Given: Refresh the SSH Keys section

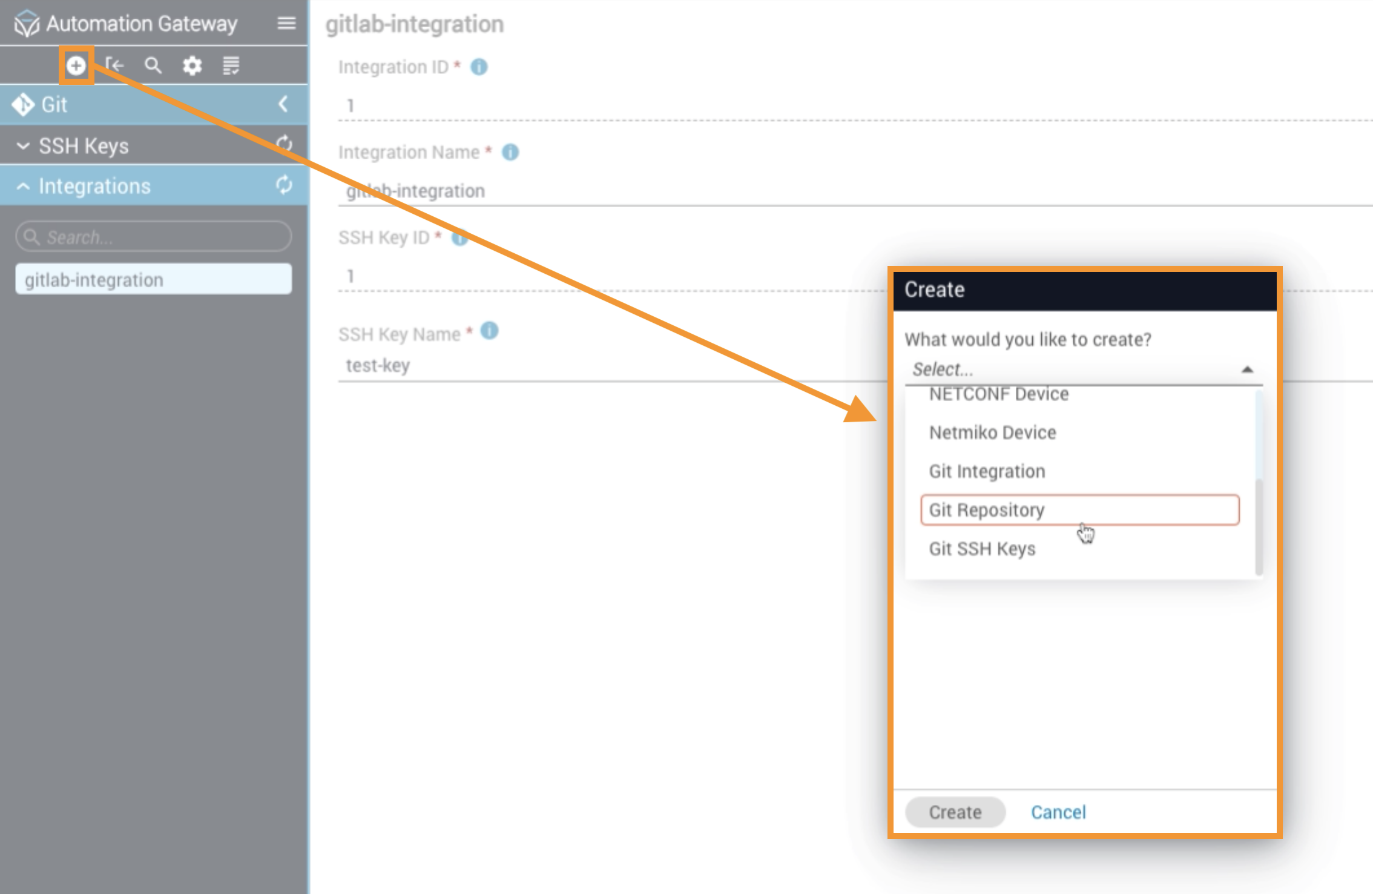Looking at the screenshot, I should 284,144.
